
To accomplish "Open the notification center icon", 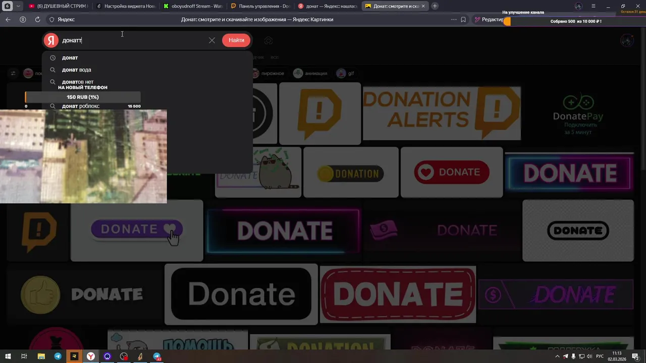I will pyautogui.click(x=635, y=356).
